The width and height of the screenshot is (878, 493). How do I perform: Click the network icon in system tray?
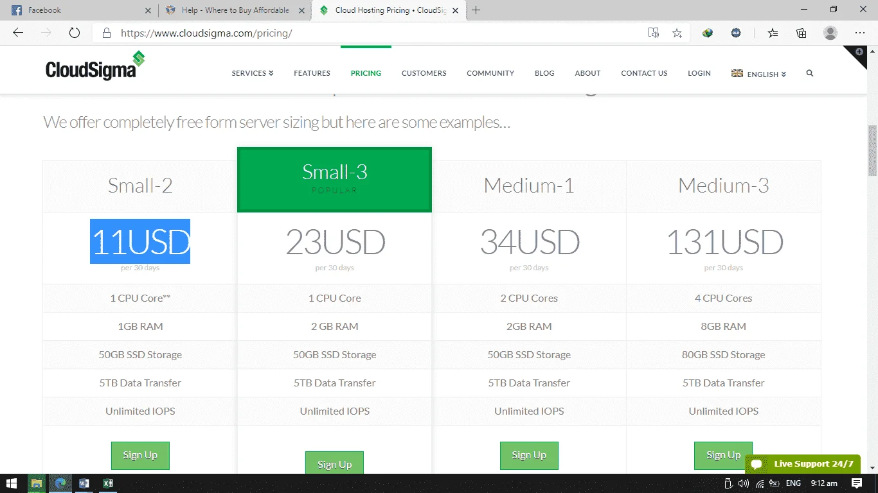coord(759,483)
